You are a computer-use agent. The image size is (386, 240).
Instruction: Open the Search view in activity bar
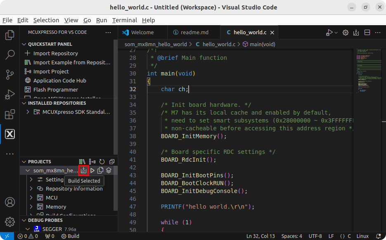pos(10,54)
